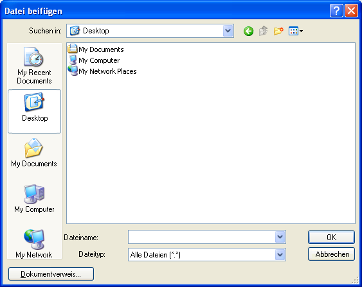Open the Dokumentverweis... button

click(51, 274)
